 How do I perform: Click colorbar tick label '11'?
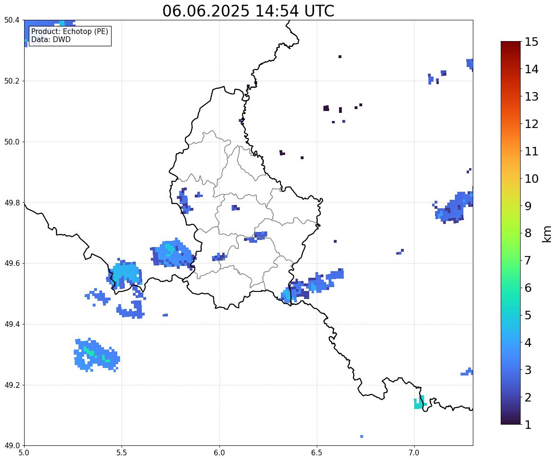[x=531, y=151]
